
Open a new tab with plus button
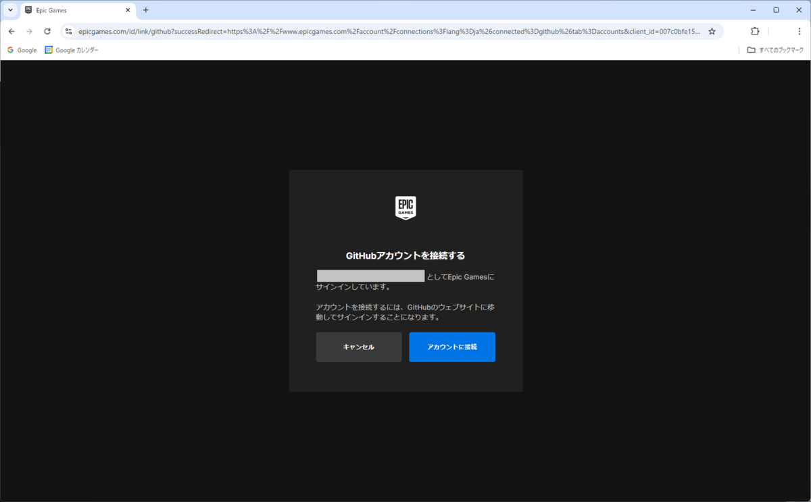(145, 10)
